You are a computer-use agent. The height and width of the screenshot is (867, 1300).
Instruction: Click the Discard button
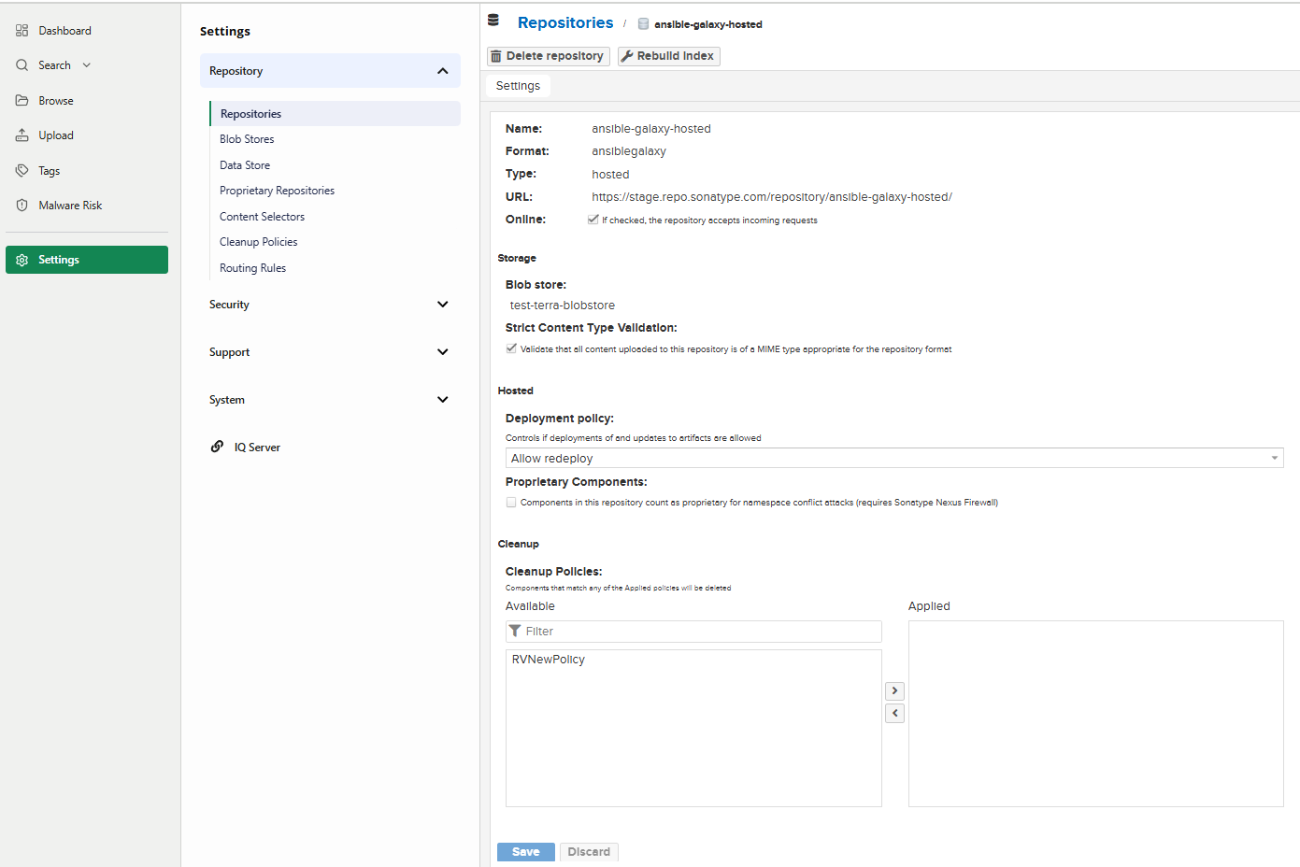point(589,852)
